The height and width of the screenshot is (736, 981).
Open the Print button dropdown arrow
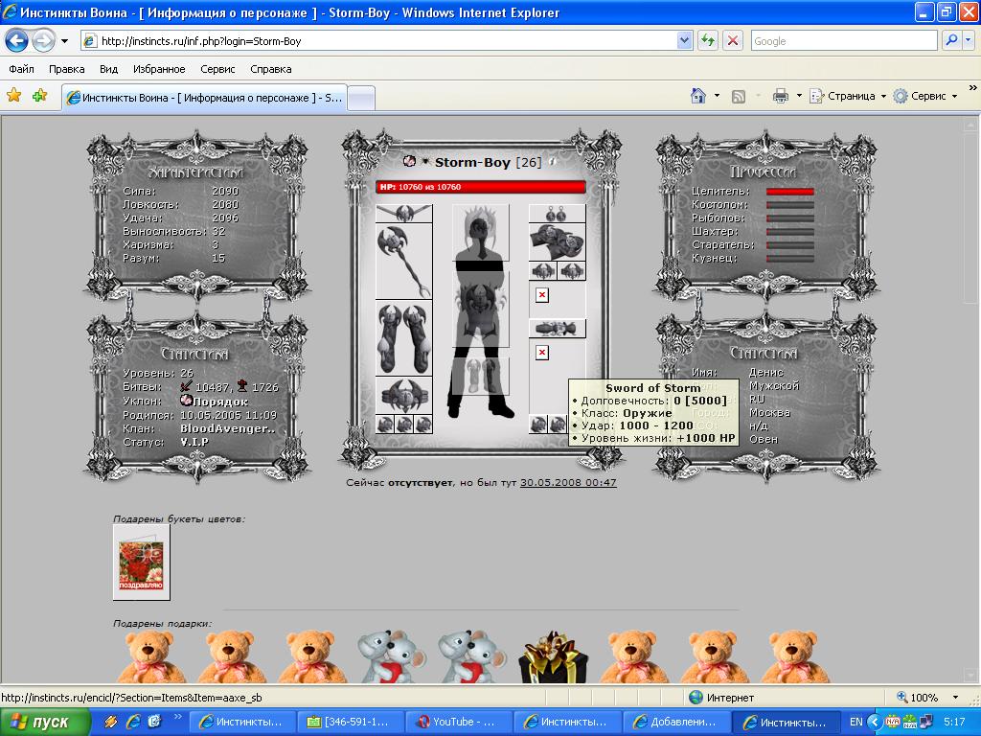(799, 97)
